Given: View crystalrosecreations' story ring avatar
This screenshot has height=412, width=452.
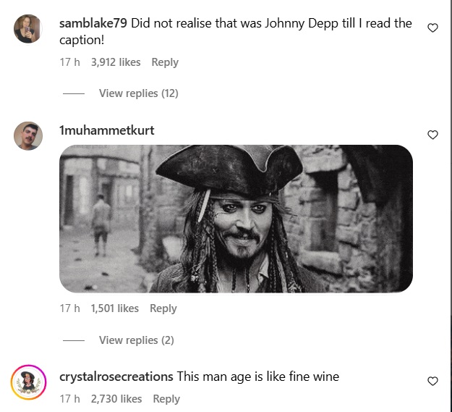Looking at the screenshot, I should pos(28,382).
